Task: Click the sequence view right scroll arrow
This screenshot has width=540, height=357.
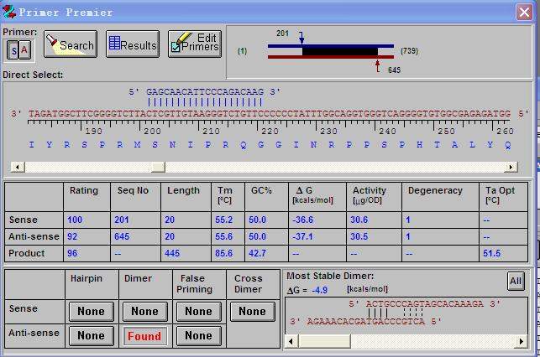Action: [x=511, y=167]
